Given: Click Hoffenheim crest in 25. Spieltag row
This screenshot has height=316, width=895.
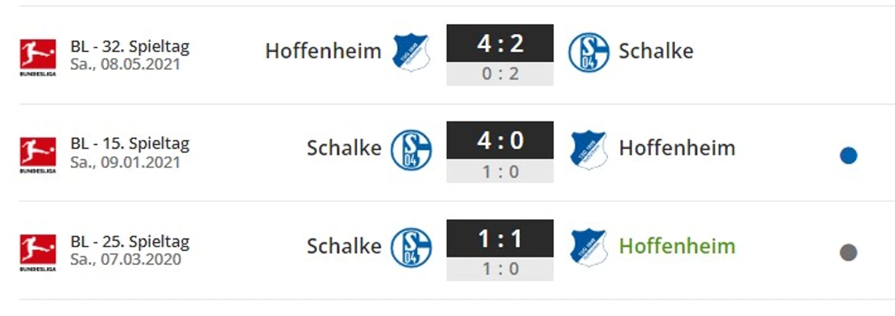Looking at the screenshot, I should (588, 247).
